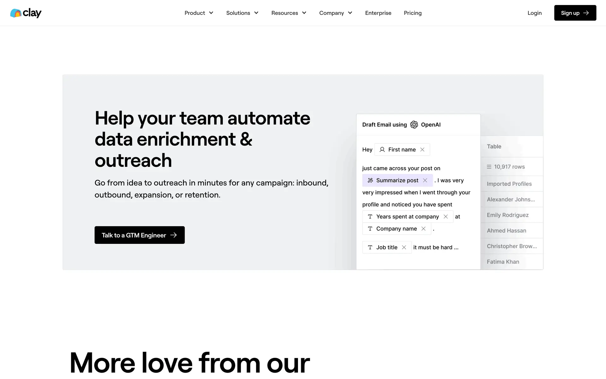Image resolution: width=606 pixels, height=379 pixels.
Task: Click the OpenAI logo icon
Action: click(x=414, y=125)
